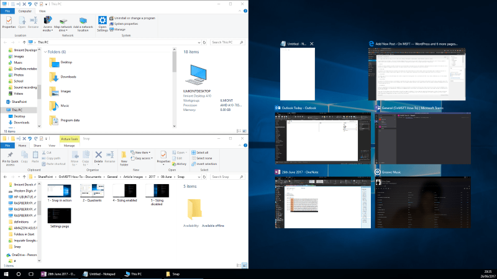Screen dimensions: 497x279
Task: Click Manage in System group
Action: click(117, 29)
